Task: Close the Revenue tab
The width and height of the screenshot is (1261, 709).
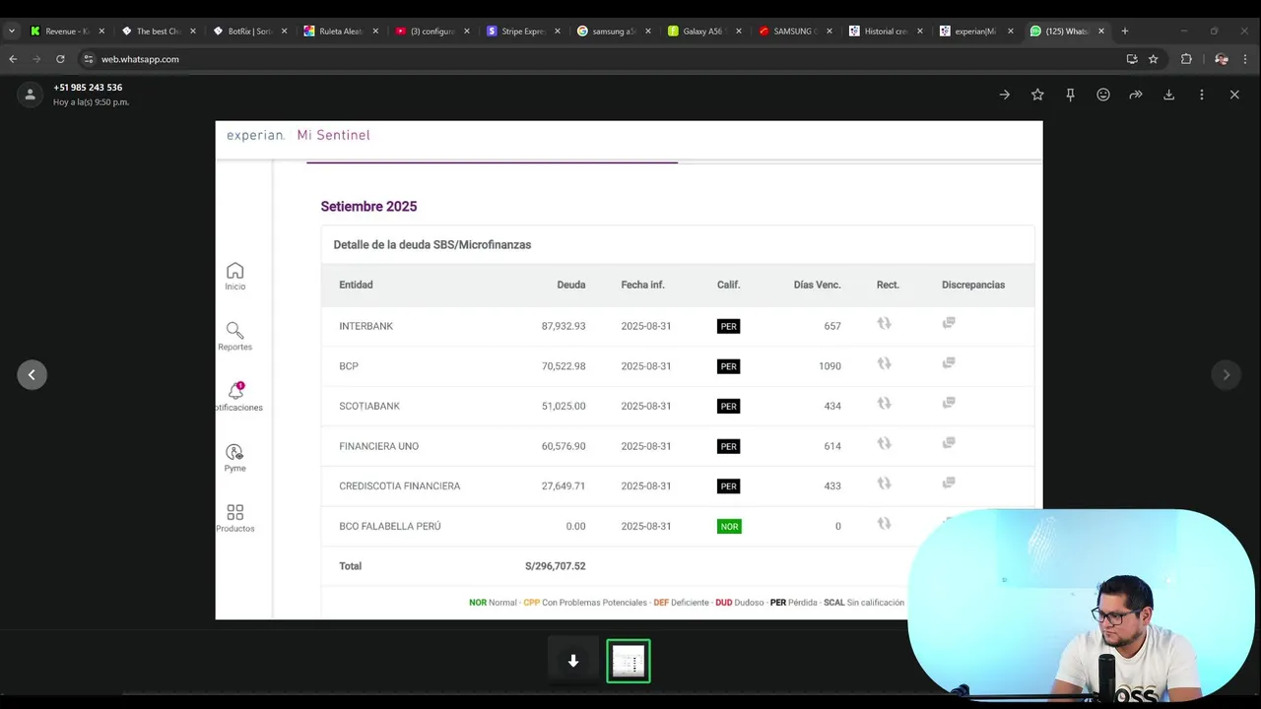Action: click(101, 32)
